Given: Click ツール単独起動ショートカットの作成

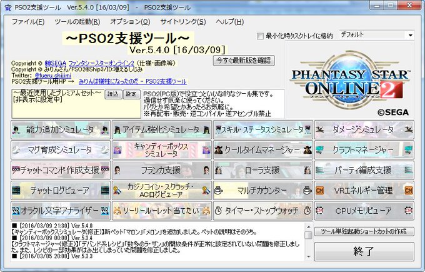Looking at the screenshot, I should (364, 231).
